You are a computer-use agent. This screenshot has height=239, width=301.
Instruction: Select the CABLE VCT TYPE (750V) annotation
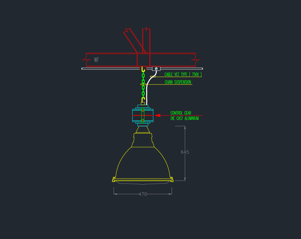pyautogui.click(x=183, y=74)
